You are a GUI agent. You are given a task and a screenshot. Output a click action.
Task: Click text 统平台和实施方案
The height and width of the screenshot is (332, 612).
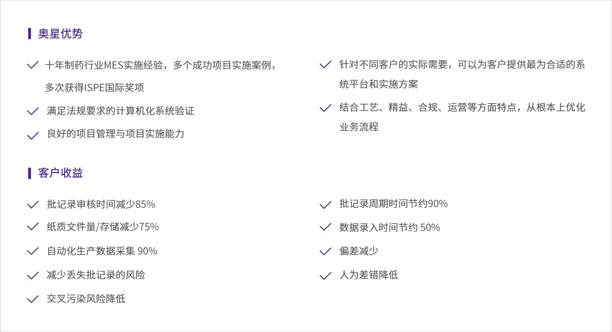click(x=379, y=84)
